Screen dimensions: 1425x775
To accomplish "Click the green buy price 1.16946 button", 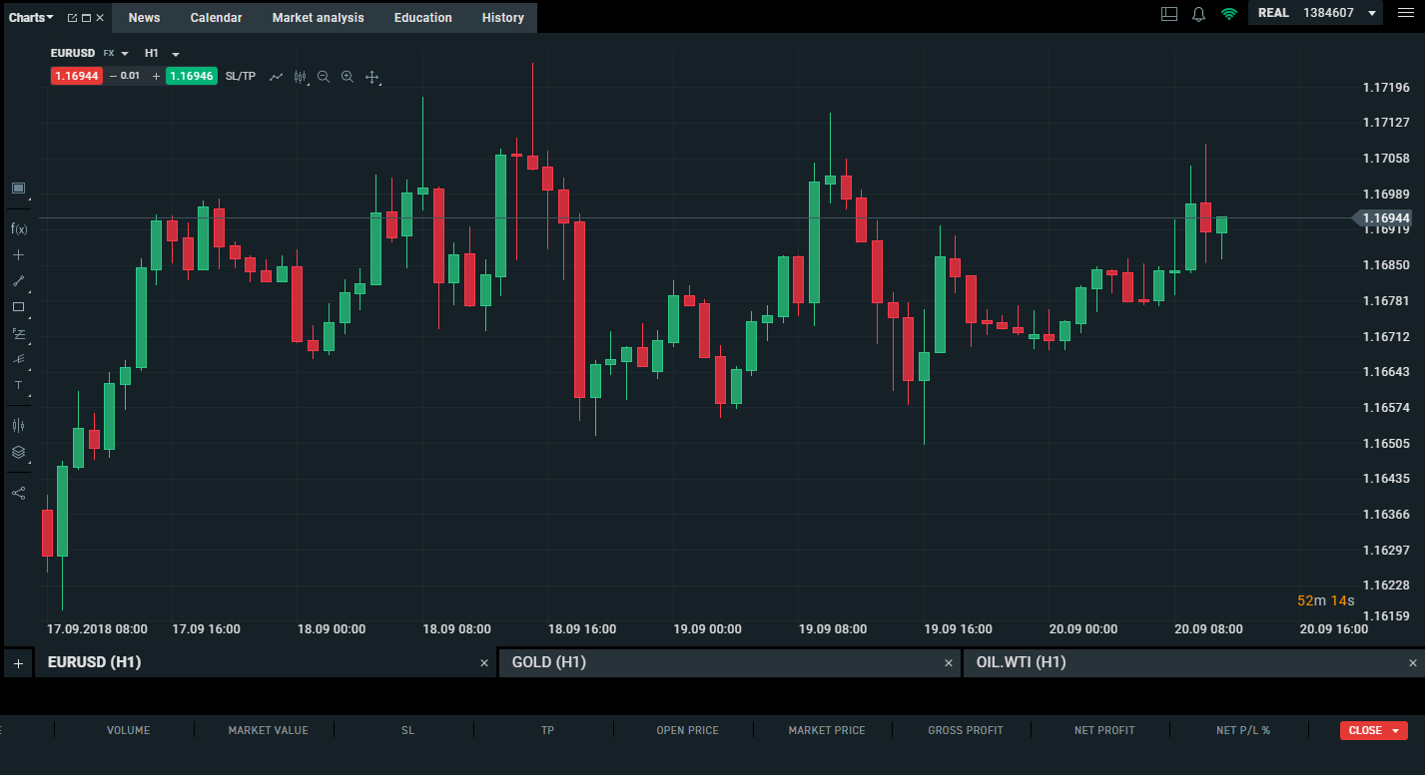I will click(x=191, y=76).
